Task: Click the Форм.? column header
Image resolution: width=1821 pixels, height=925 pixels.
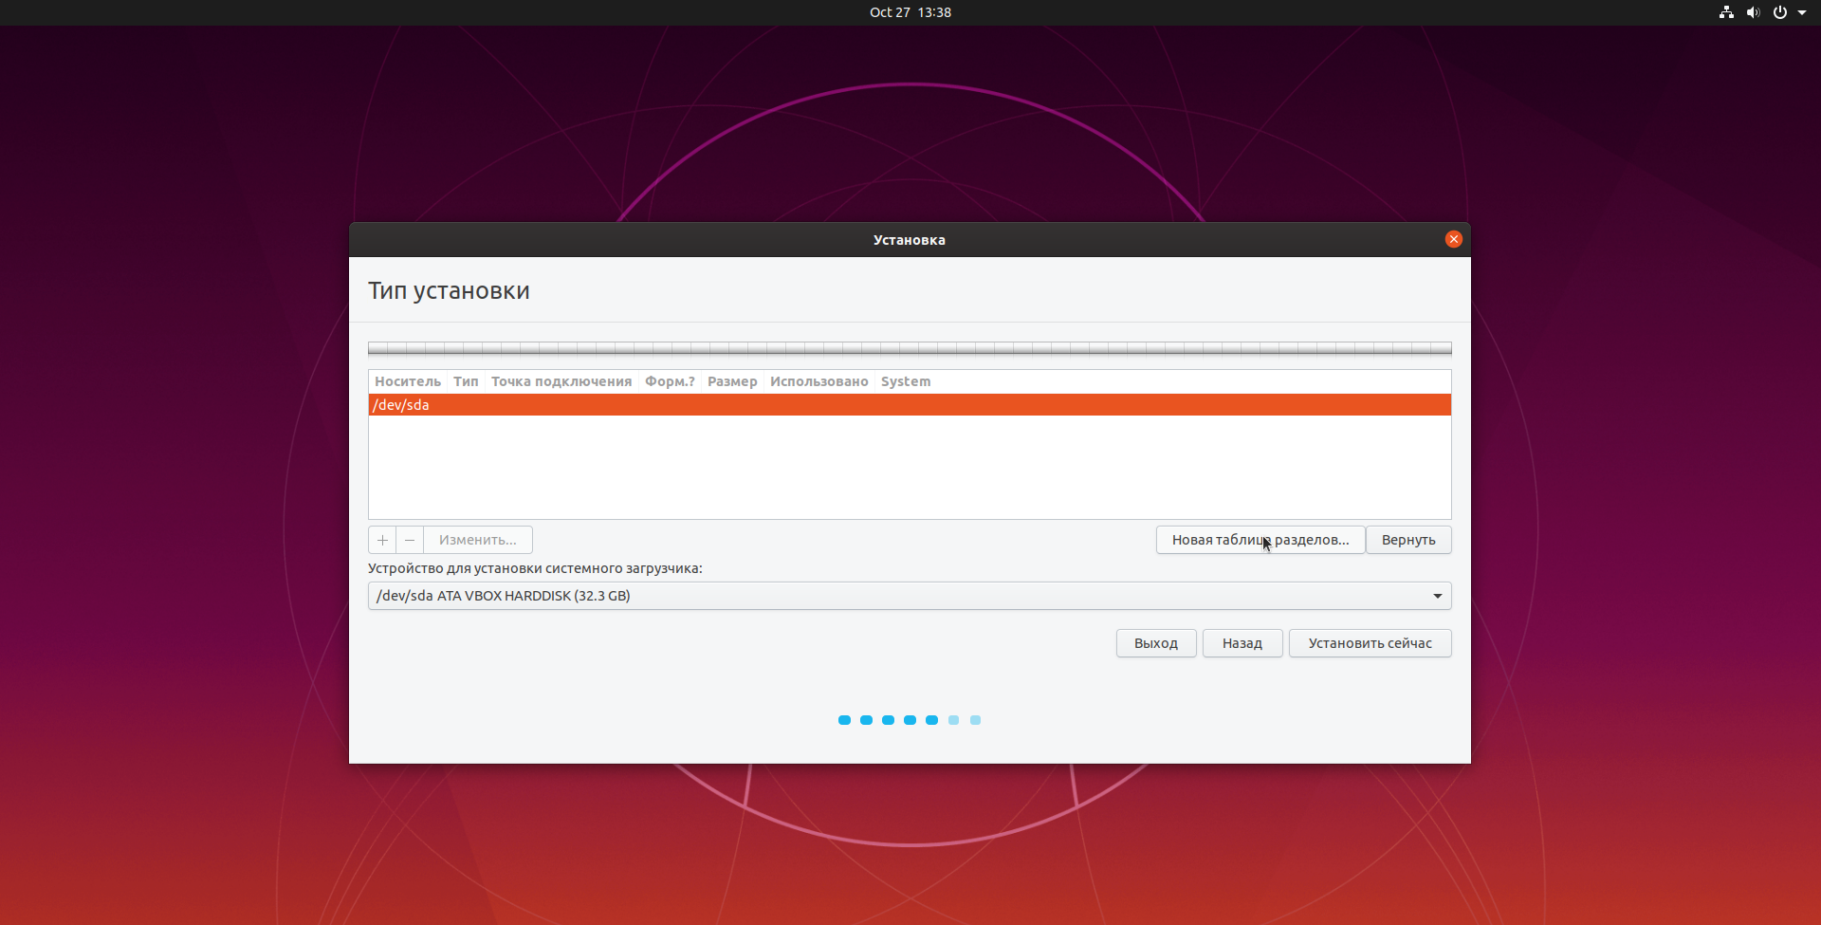Action: 670,381
